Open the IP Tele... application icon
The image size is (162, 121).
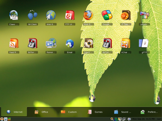(x=126, y=15)
